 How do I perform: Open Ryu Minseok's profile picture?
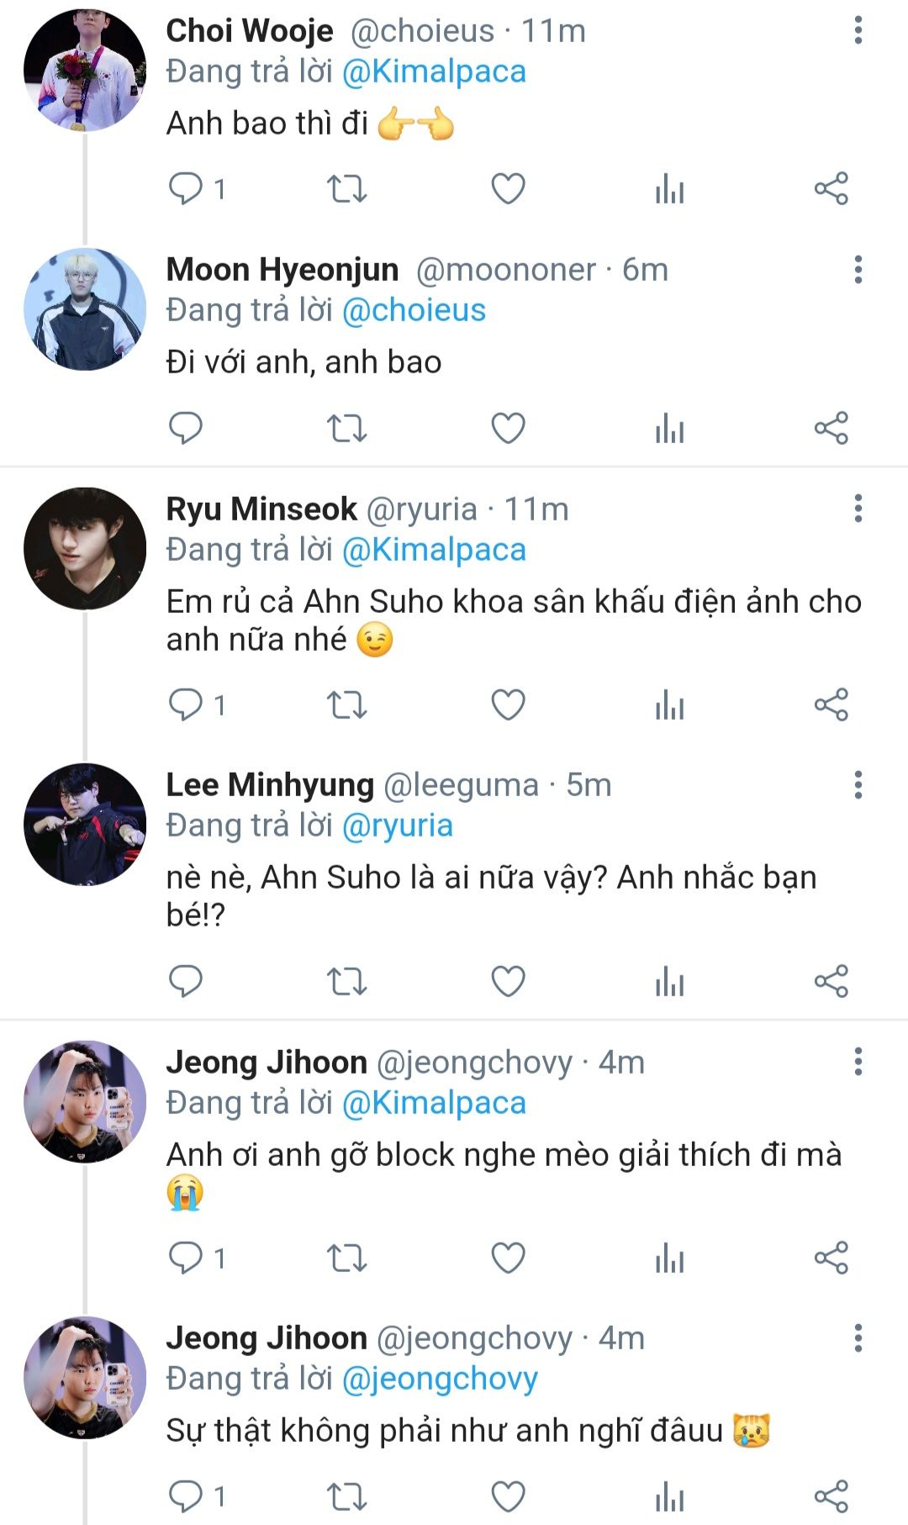pyautogui.click(x=85, y=548)
